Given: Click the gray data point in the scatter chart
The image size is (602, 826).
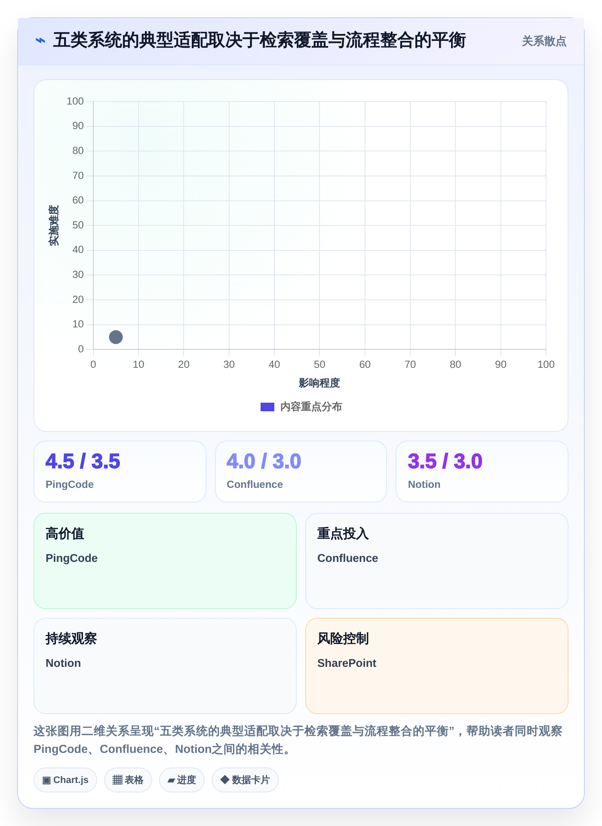Looking at the screenshot, I should [116, 337].
